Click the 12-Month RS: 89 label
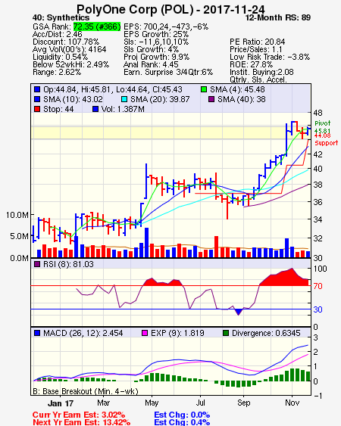This screenshot has height=426, width=341. pos(278,17)
